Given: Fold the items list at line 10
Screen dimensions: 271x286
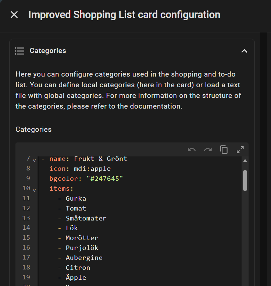Looking at the screenshot, I should [x=34, y=190].
